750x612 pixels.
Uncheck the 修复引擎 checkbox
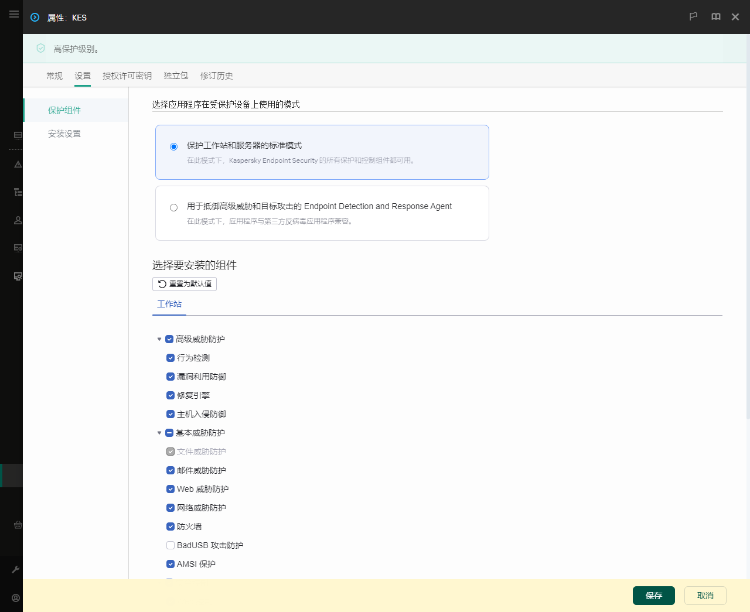pos(171,395)
